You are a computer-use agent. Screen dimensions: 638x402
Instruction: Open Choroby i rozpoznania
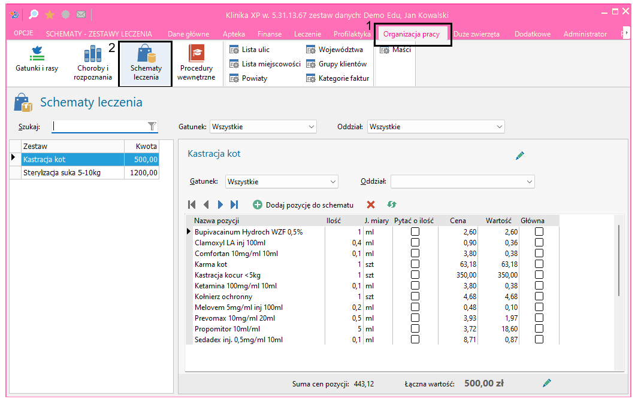pos(93,63)
